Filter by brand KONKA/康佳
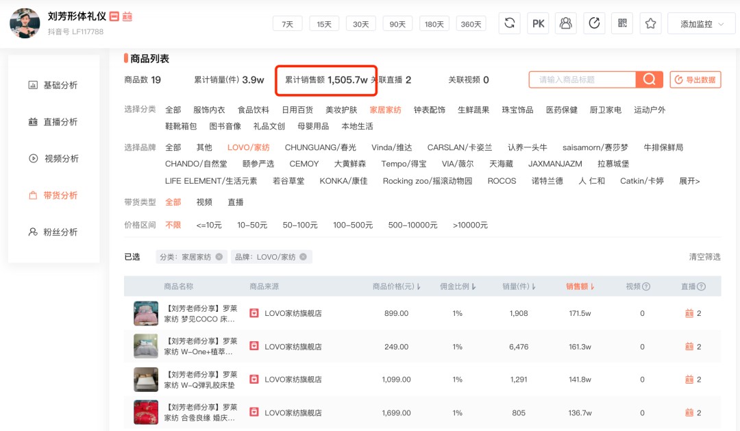This screenshot has width=740, height=431. pyautogui.click(x=343, y=181)
